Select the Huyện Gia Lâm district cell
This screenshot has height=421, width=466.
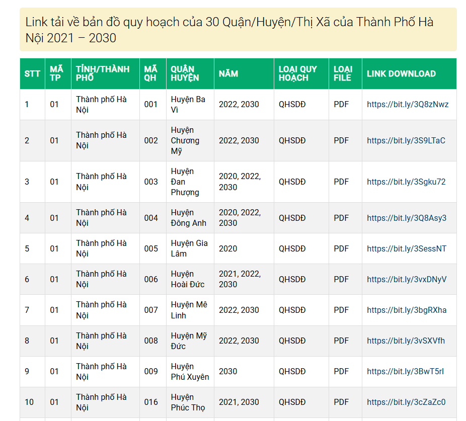(x=189, y=248)
